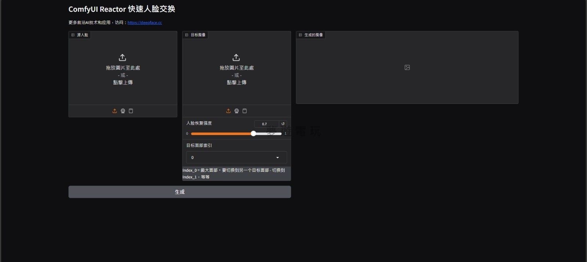The height and width of the screenshot is (262, 587).
Task: Click 拖放圖片至此處 text in 源人脸 panel
Action: pos(123,68)
